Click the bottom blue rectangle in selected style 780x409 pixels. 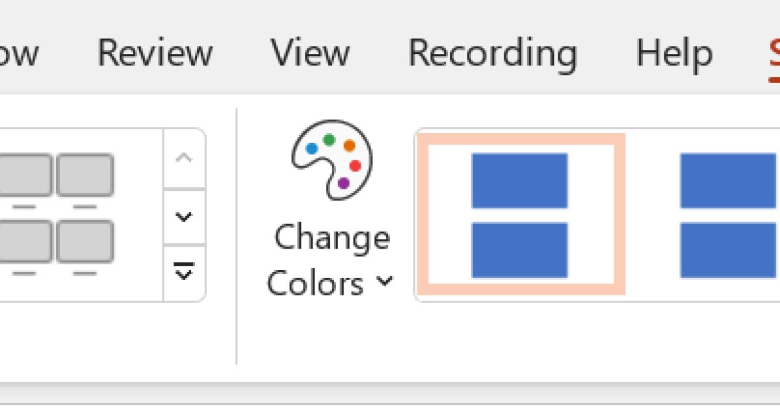[x=520, y=250]
